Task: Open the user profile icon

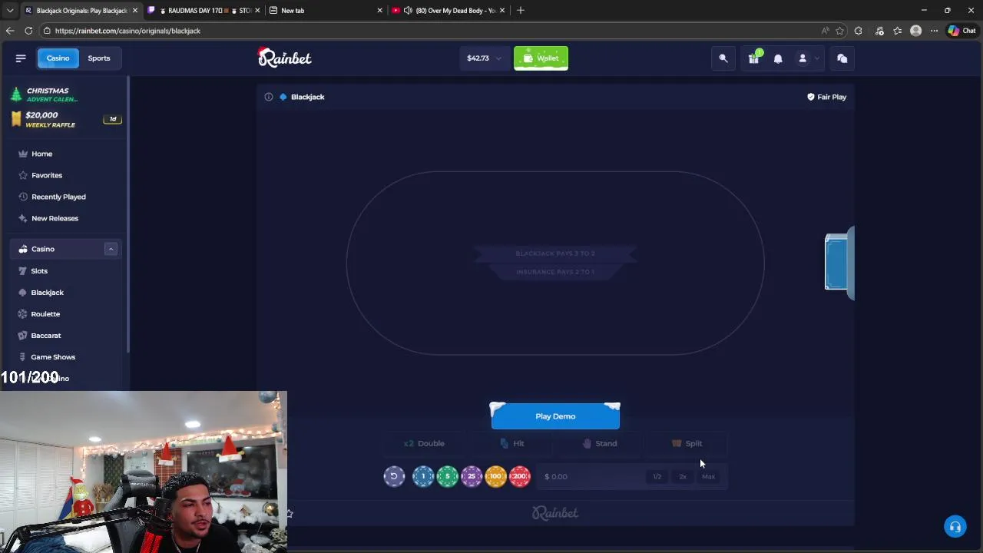Action: point(803,58)
